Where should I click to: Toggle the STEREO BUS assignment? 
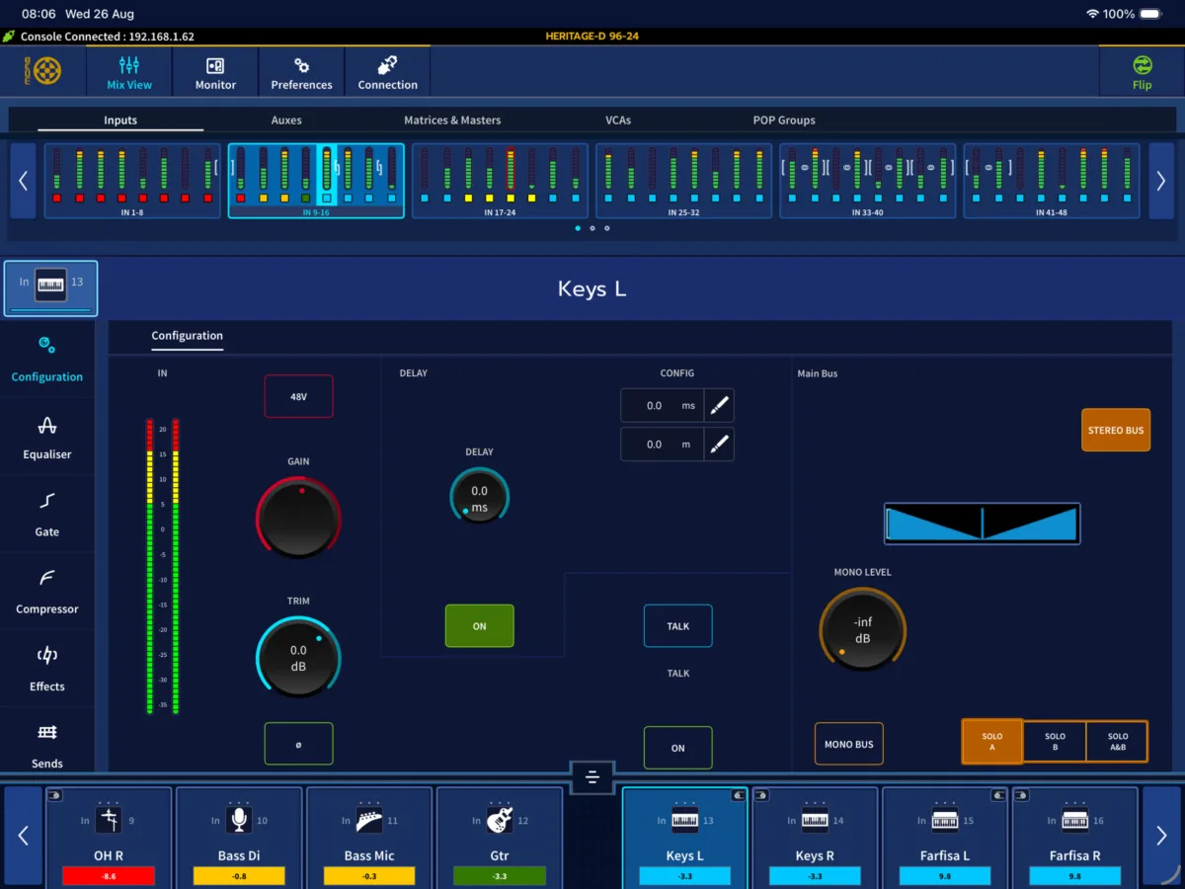point(1116,430)
